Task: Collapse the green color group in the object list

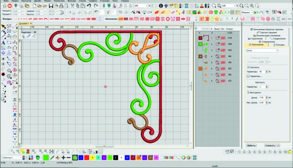Action: pos(197,44)
